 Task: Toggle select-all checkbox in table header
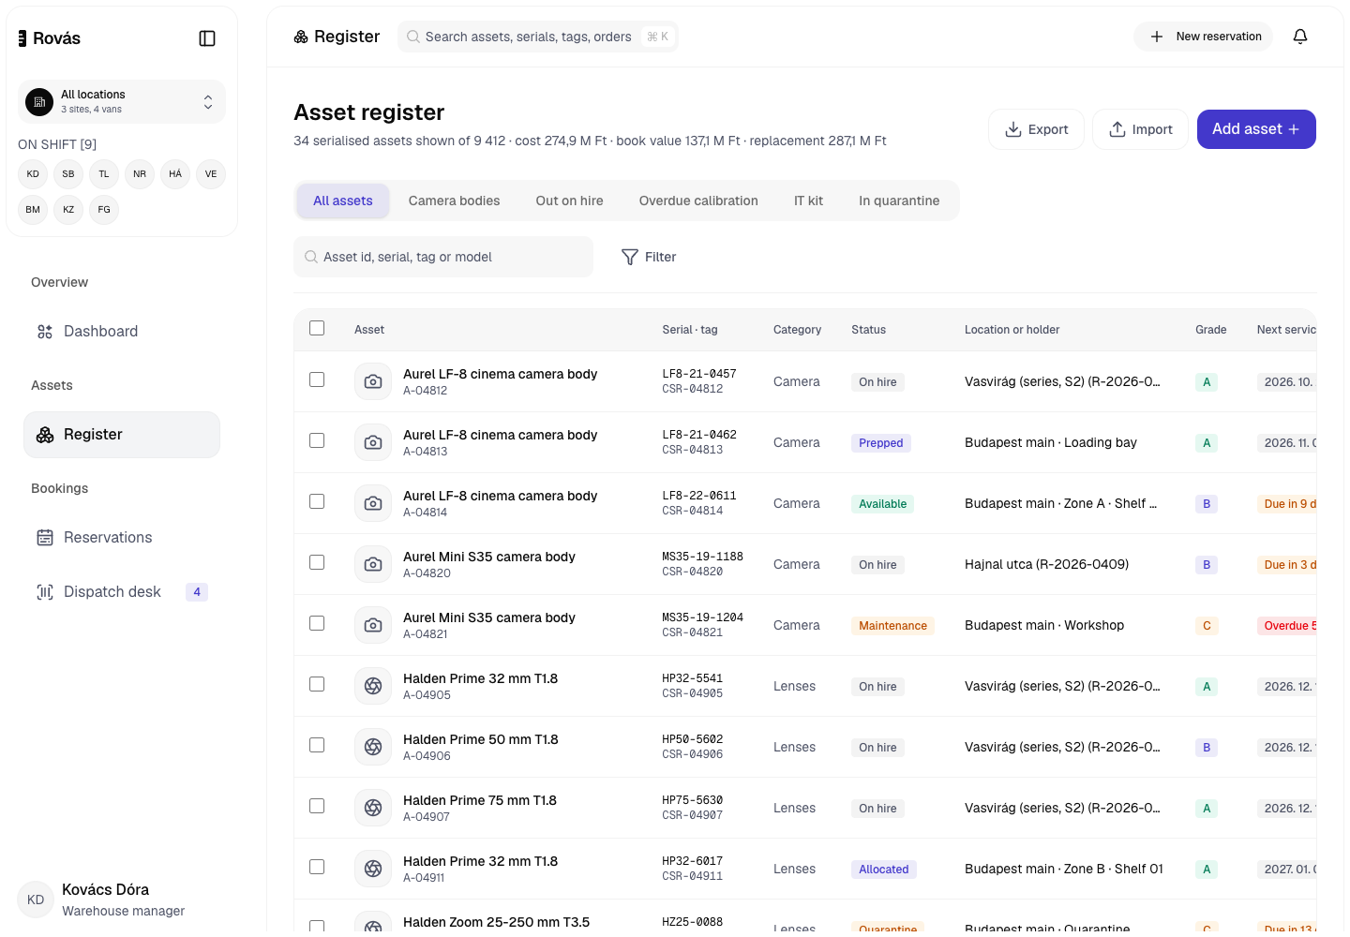(317, 328)
